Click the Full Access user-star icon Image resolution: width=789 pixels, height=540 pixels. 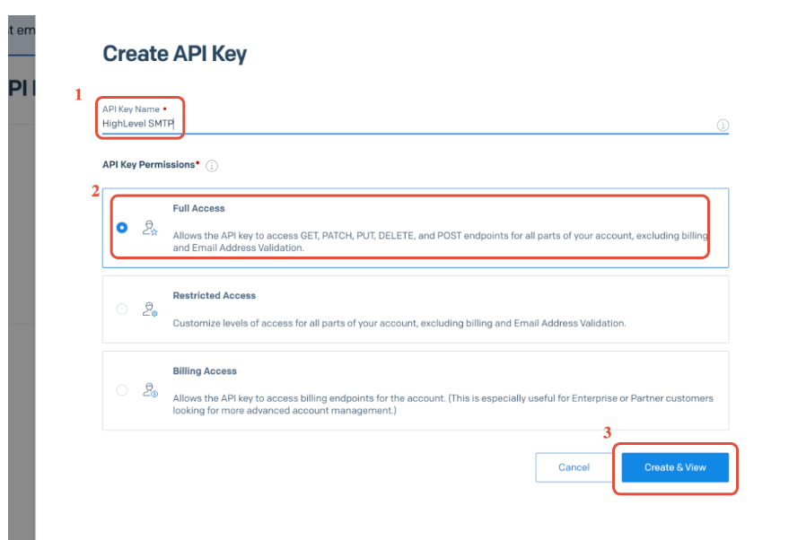click(x=150, y=229)
